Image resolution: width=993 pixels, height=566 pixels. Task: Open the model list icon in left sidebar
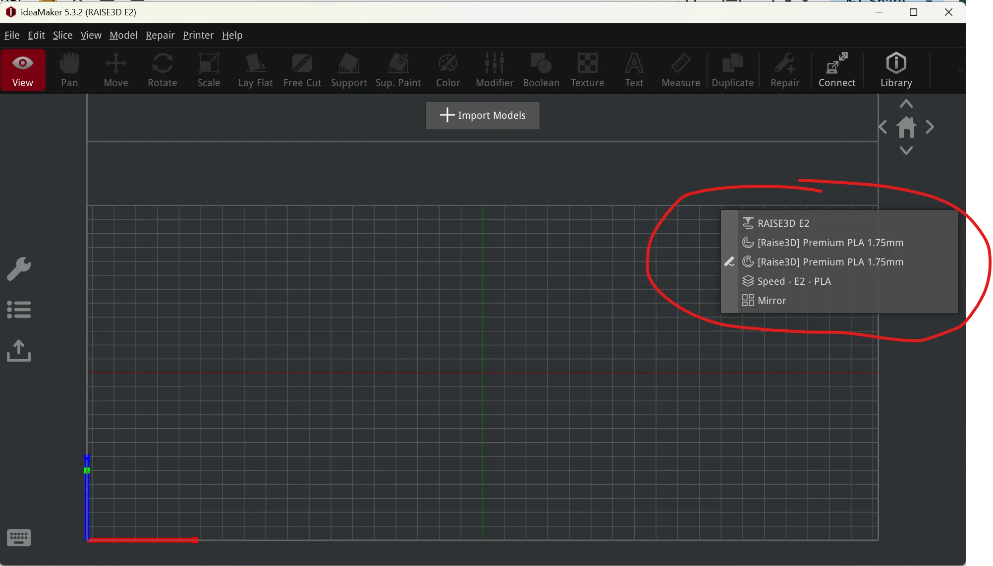pyautogui.click(x=19, y=309)
